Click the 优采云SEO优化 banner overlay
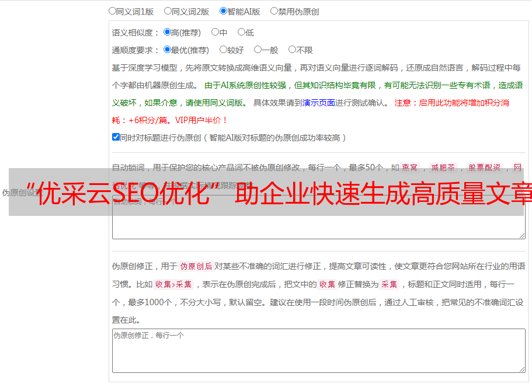Screen dimensions: 532x384 pyautogui.click(x=266, y=192)
